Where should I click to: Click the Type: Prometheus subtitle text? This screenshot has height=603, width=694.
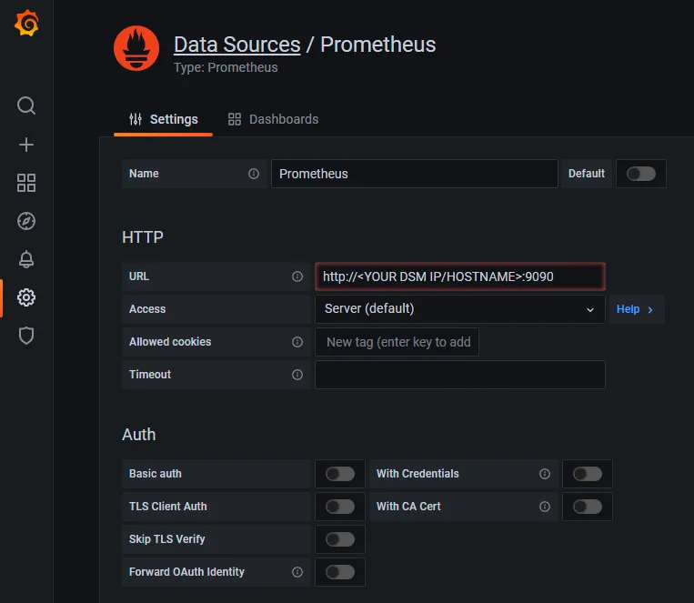point(226,67)
